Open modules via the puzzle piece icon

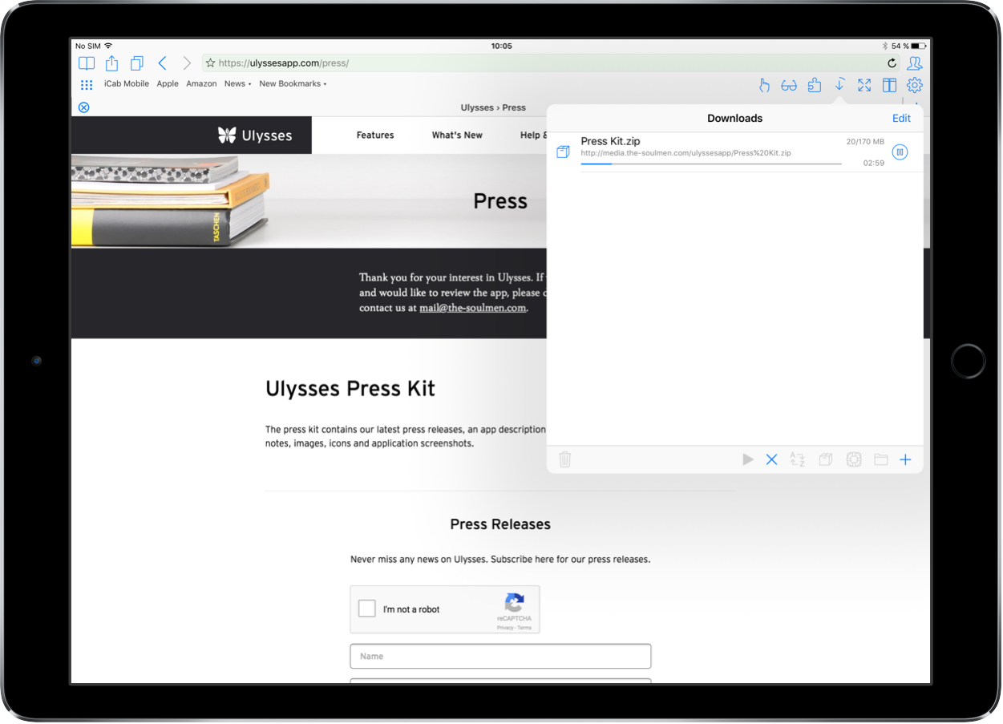click(815, 85)
